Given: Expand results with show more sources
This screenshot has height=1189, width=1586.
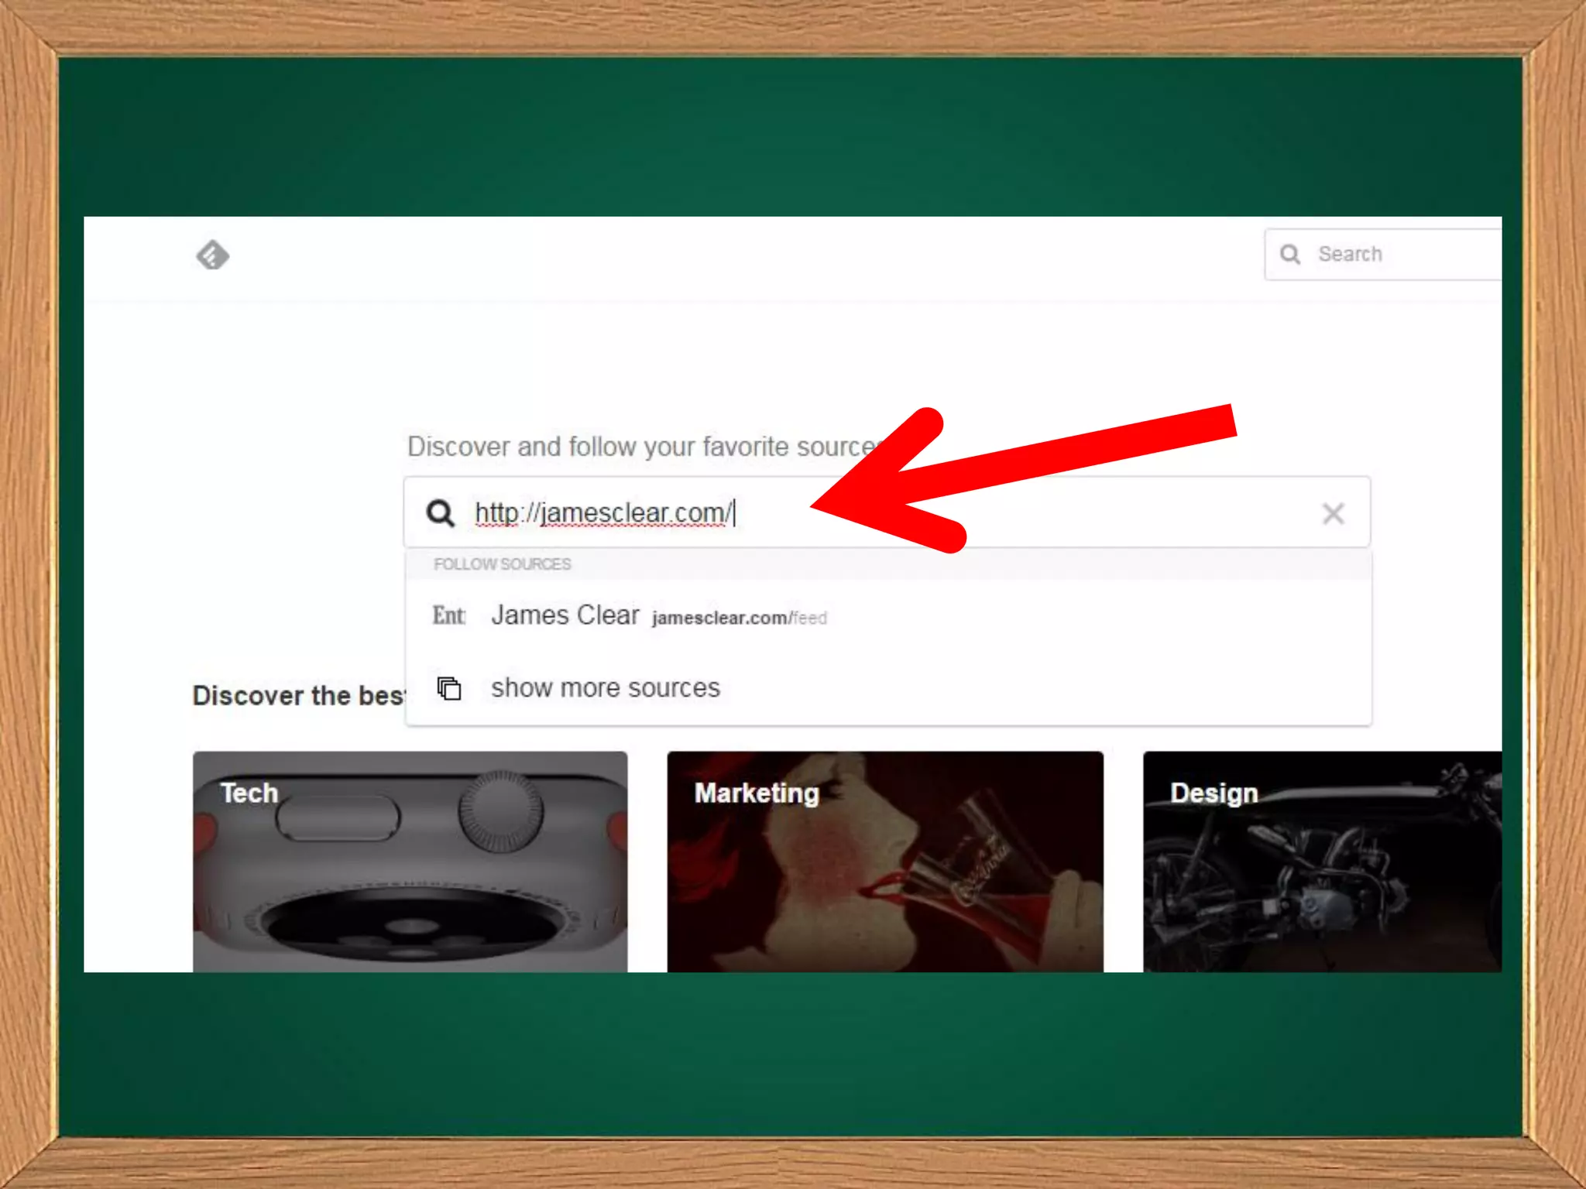Looking at the screenshot, I should [x=605, y=687].
